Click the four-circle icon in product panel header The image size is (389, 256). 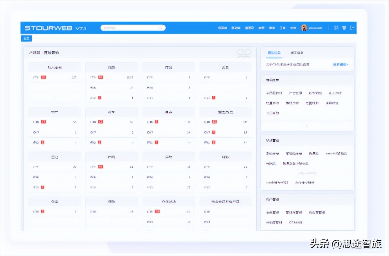[244, 53]
